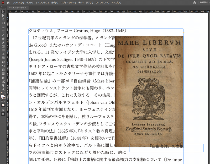This screenshot has width=210, height=164.
Task: Select the Page tool
Action: [x=3, y=19]
